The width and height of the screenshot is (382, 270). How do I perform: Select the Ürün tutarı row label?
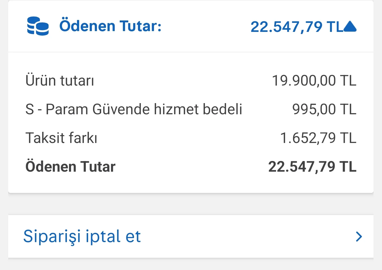60,81
